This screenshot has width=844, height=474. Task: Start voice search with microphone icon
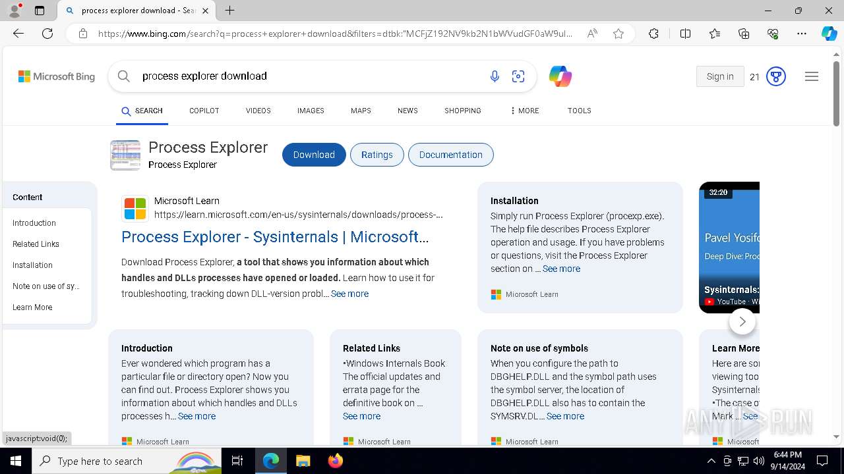click(x=495, y=76)
